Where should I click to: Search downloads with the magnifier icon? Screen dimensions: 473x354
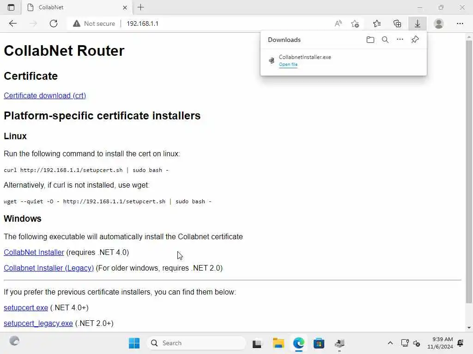tap(385, 40)
